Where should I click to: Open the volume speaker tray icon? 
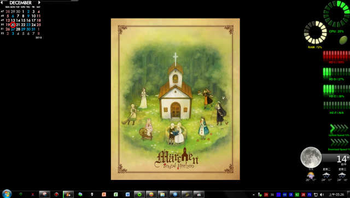[x=322, y=195]
